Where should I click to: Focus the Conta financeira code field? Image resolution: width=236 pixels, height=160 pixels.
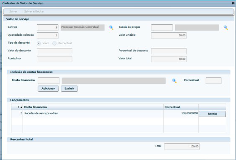pyautogui.click(x=49, y=81)
